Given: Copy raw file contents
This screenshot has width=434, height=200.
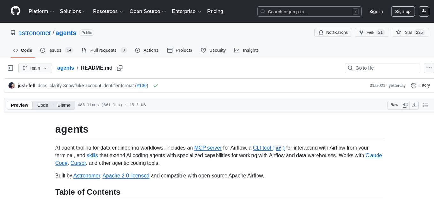Looking at the screenshot, I should click(405, 105).
